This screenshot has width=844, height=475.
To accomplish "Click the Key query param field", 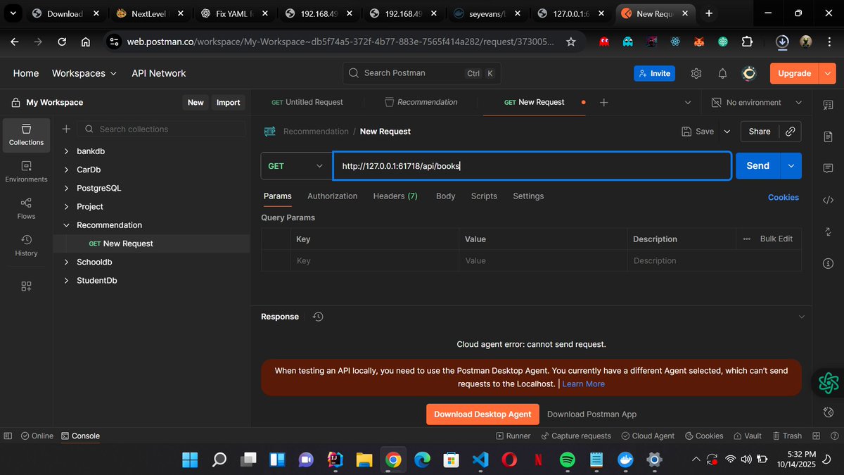I will (x=374, y=261).
